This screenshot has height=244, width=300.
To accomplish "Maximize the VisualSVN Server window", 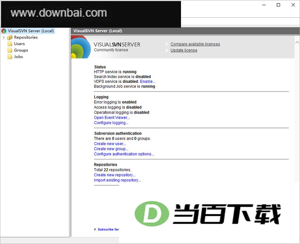I will (279, 5).
